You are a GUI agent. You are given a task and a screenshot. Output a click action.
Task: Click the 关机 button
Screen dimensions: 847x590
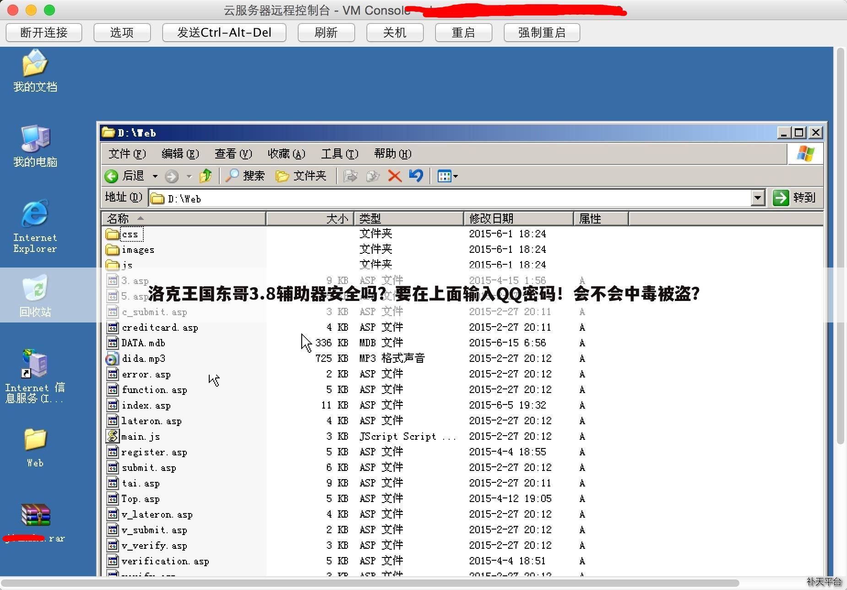click(x=395, y=33)
